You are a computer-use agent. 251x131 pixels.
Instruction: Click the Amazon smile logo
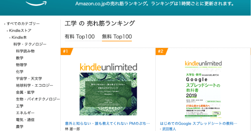(x=36, y=3)
